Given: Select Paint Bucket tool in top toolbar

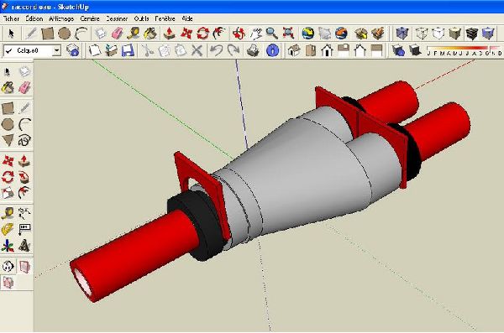Looking at the screenshot, I should point(150,34).
